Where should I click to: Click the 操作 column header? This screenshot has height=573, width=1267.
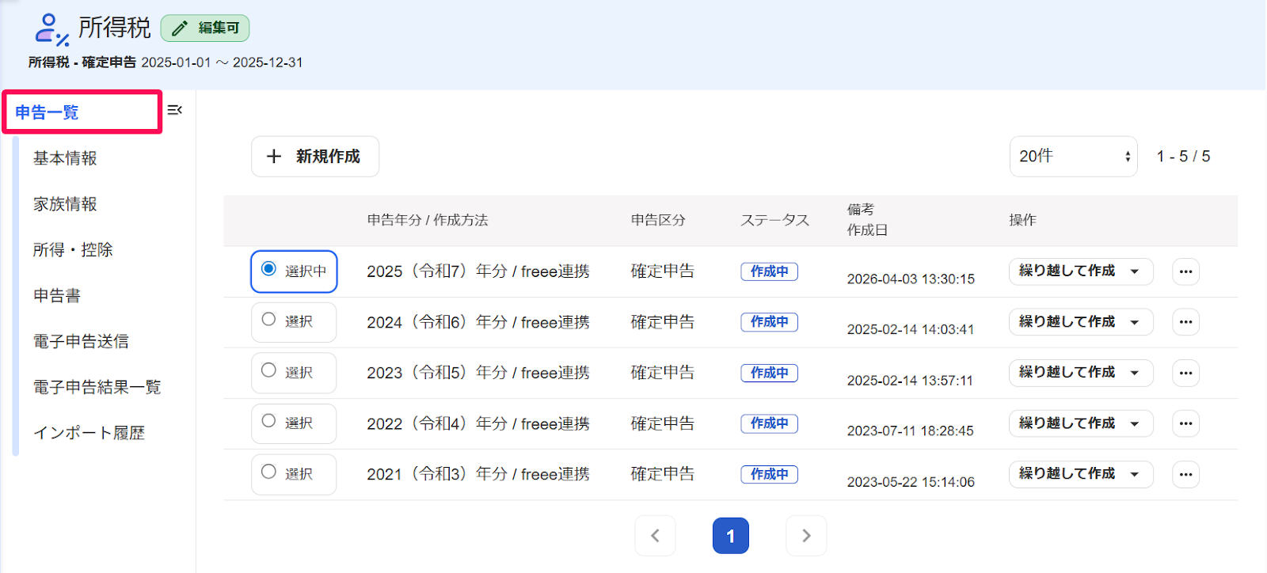coord(1022,220)
